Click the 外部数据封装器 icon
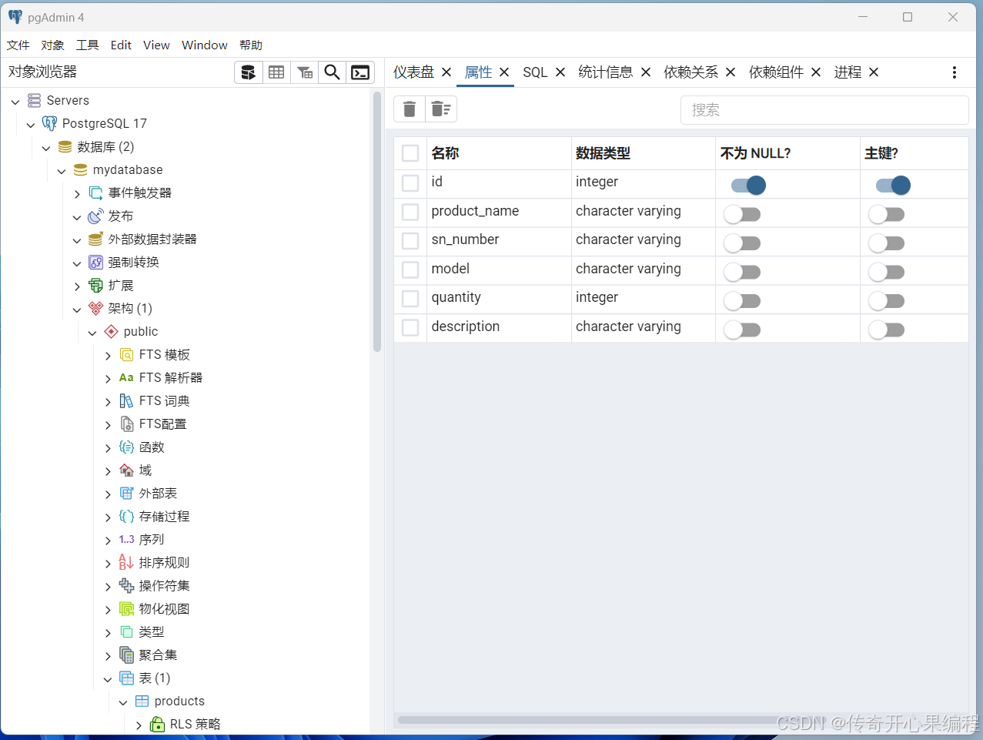Screen dimensions: 983x740 point(95,239)
